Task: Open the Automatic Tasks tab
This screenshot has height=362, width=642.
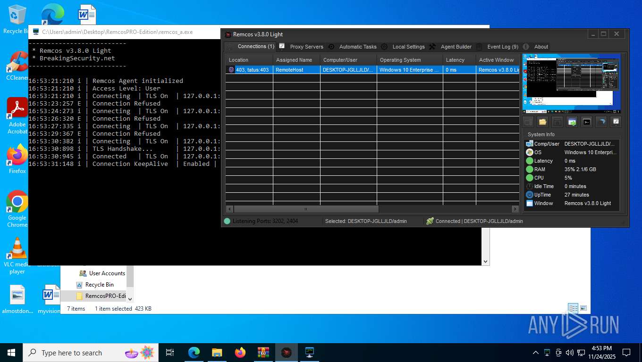Action: 353,47
